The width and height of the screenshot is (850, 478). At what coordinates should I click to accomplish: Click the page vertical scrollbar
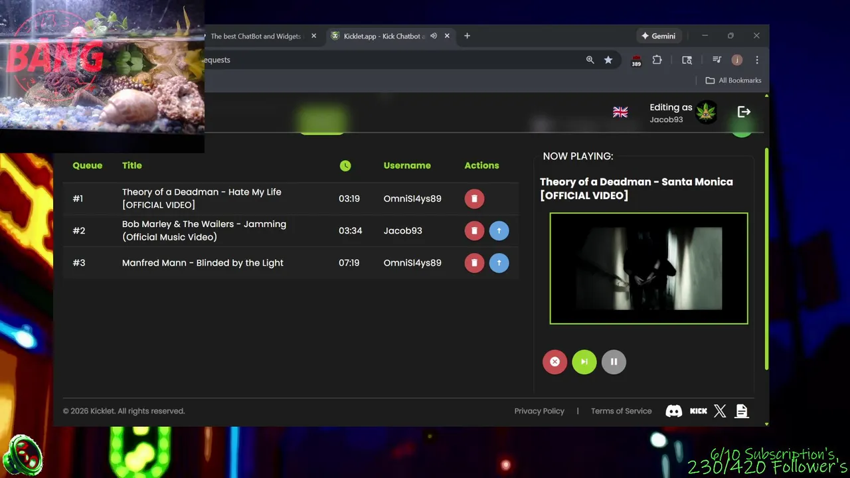(x=766, y=259)
